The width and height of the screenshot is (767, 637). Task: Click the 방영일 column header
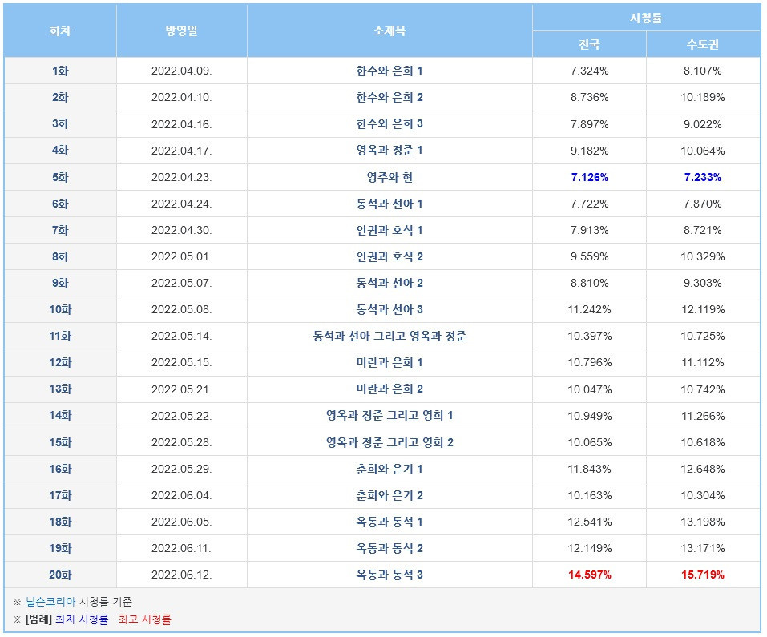(x=181, y=30)
